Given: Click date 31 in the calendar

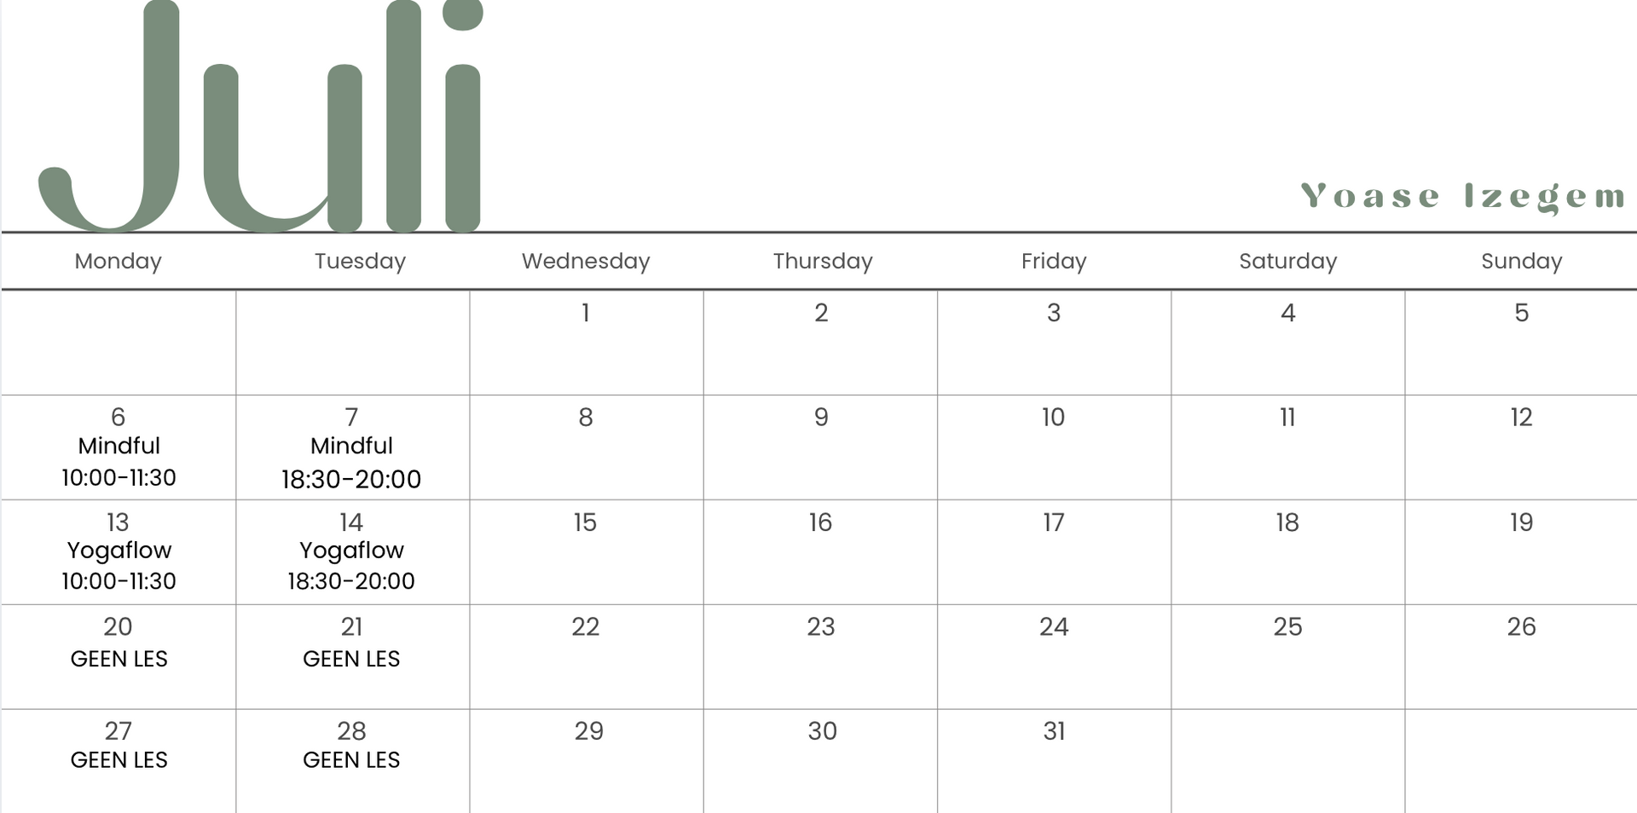Looking at the screenshot, I should (1054, 731).
